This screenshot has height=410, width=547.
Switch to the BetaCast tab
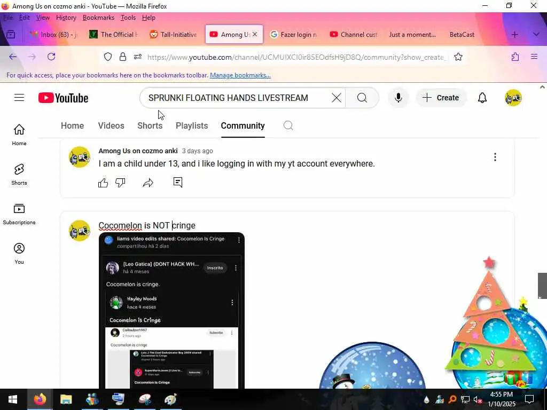click(462, 35)
